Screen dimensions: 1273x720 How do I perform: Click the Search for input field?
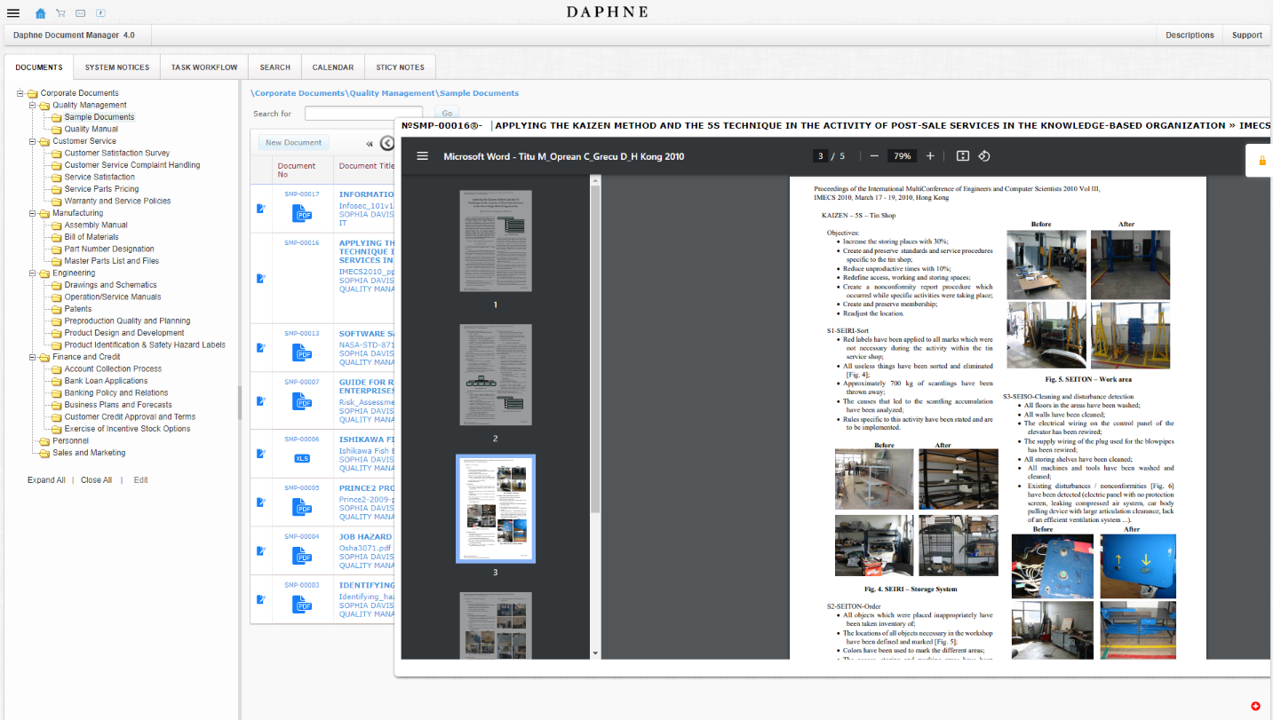[363, 114]
